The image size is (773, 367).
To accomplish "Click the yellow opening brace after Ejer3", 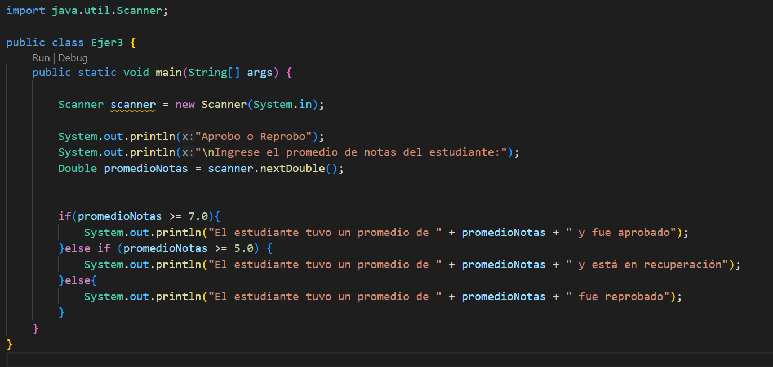I will (x=133, y=43).
